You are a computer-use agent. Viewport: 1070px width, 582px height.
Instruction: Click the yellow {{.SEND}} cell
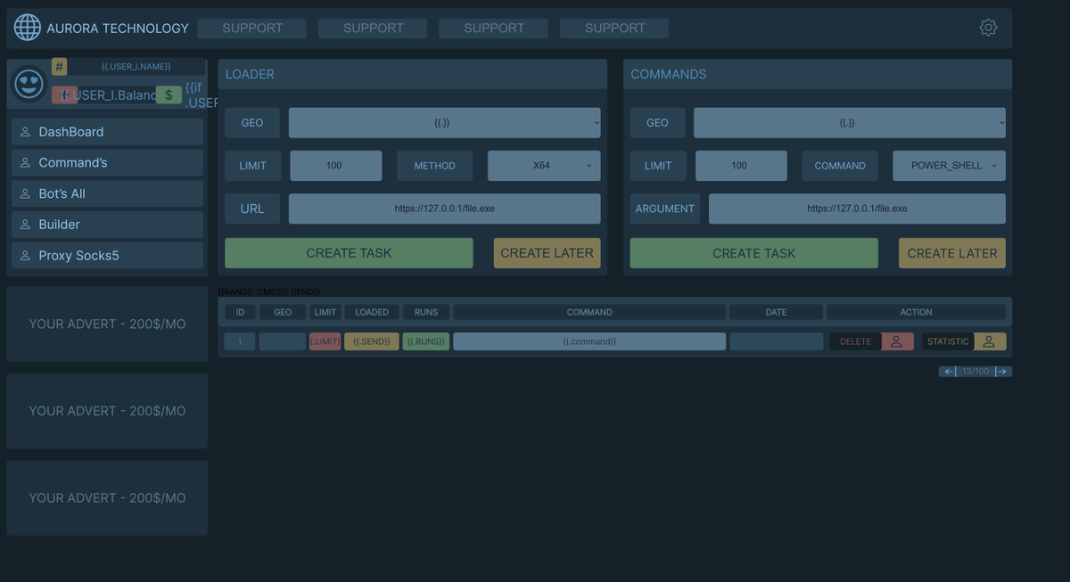pyautogui.click(x=372, y=341)
